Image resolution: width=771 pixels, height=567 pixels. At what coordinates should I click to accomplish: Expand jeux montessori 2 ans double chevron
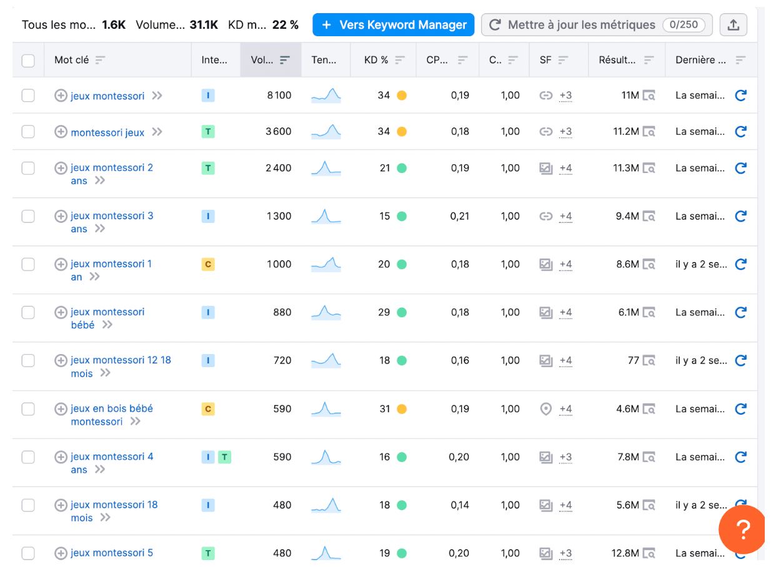pyautogui.click(x=100, y=180)
